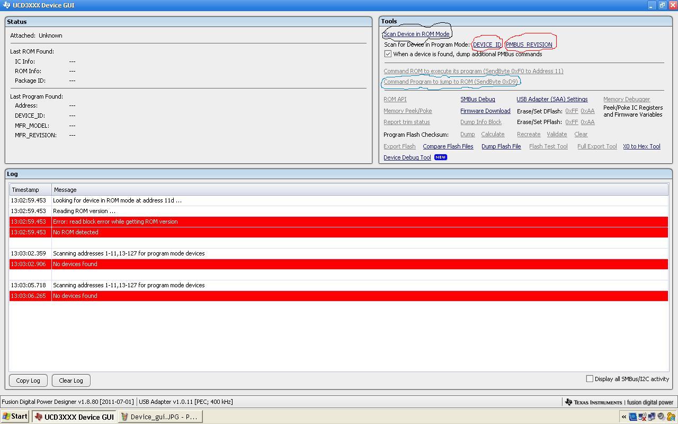Viewport: 678px width, 424px height.
Task: Click Dump Info Block link
Action: pyautogui.click(x=480, y=122)
